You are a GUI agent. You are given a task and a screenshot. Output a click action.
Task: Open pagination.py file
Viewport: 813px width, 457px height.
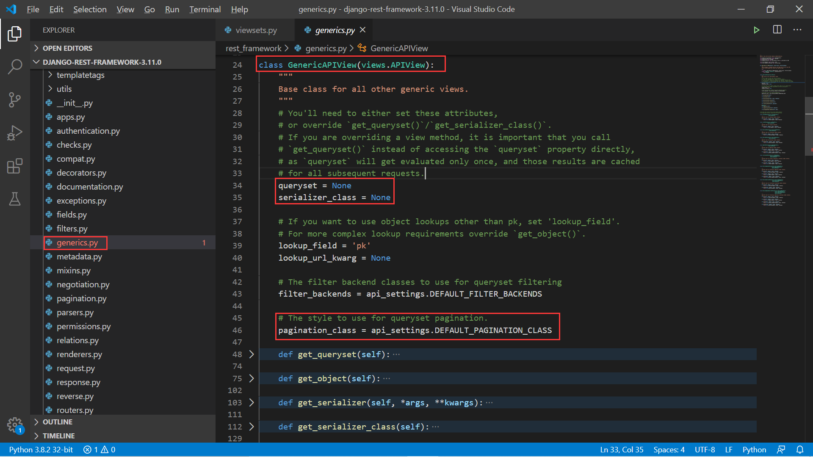click(x=81, y=299)
